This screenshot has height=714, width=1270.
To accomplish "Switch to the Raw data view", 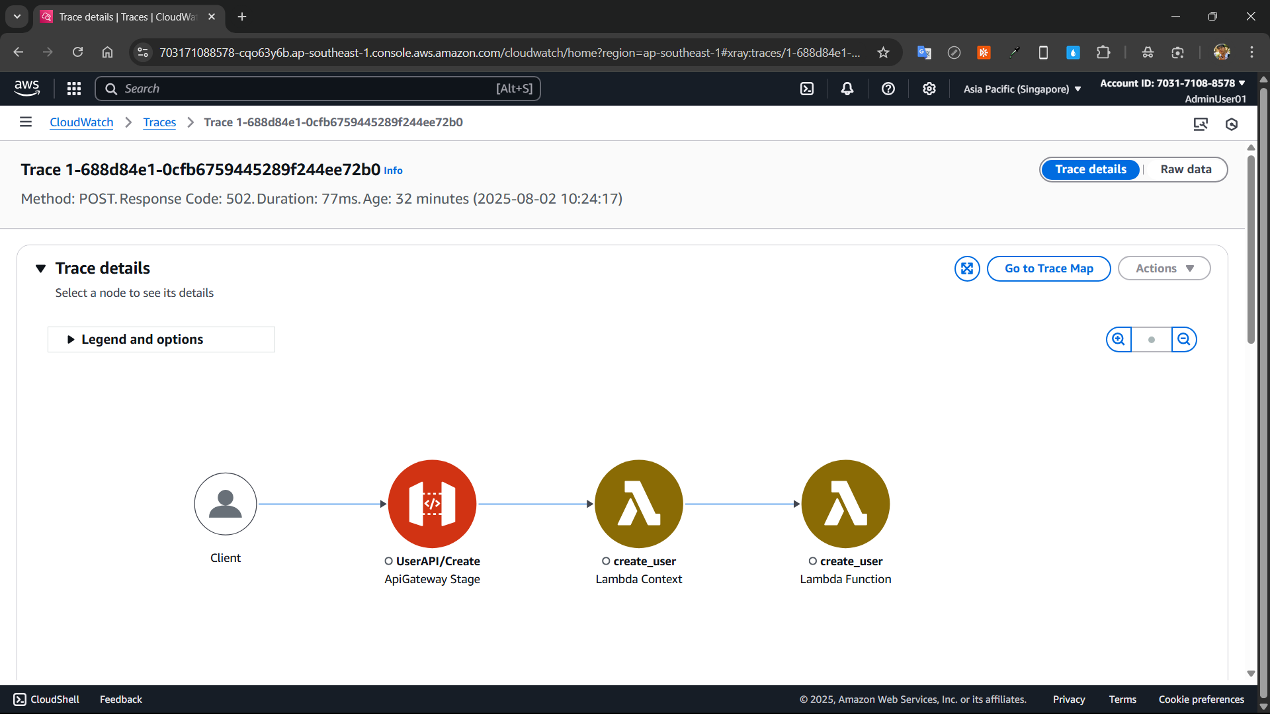I will [1185, 169].
